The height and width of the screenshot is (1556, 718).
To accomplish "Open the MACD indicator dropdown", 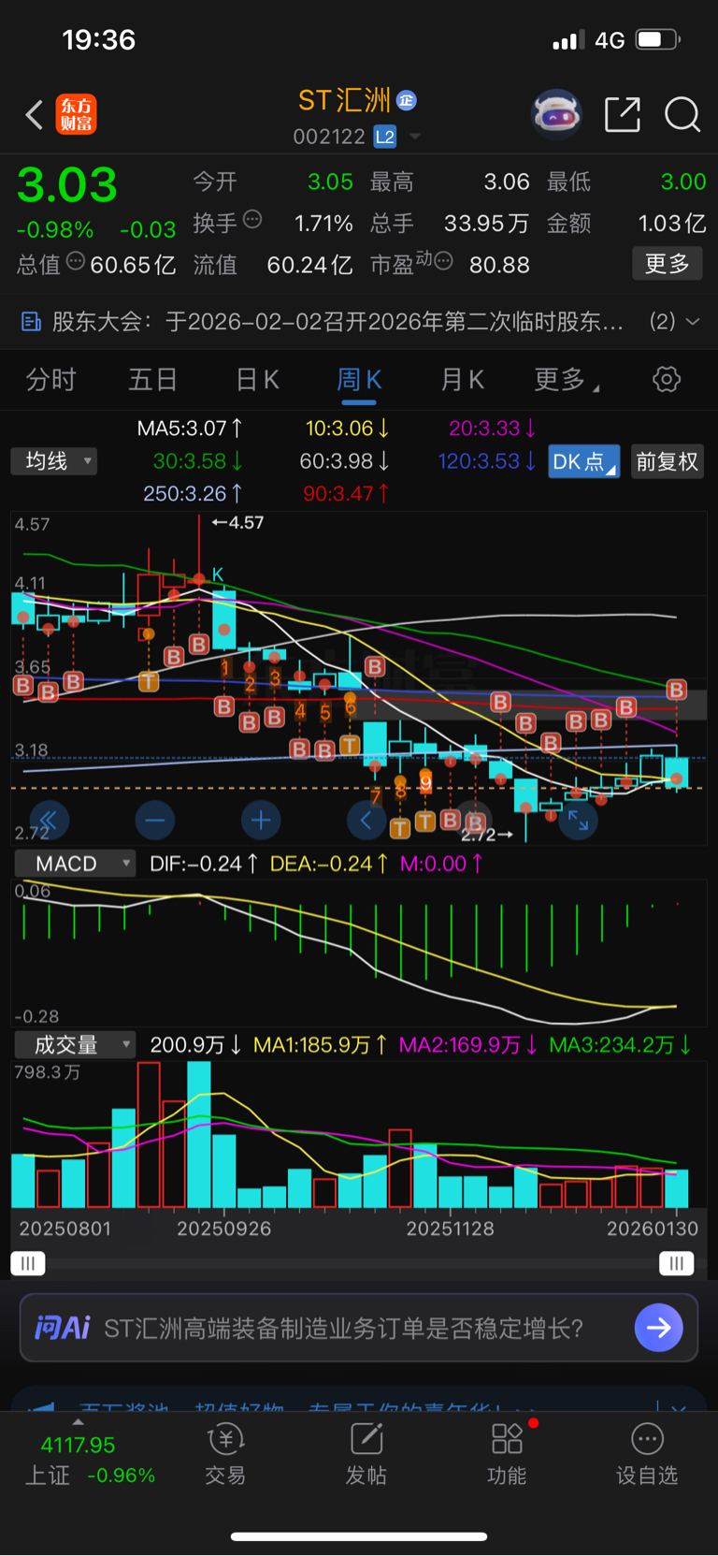I will (75, 864).
